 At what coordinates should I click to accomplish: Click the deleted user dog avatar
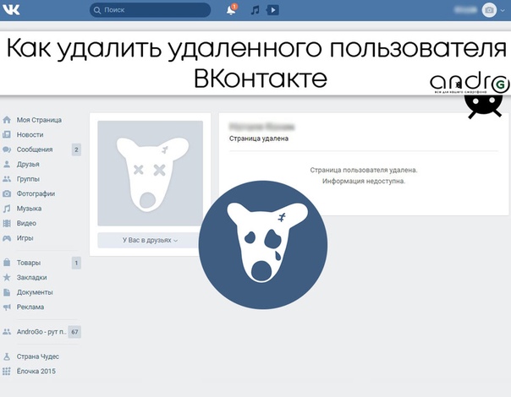pos(151,173)
